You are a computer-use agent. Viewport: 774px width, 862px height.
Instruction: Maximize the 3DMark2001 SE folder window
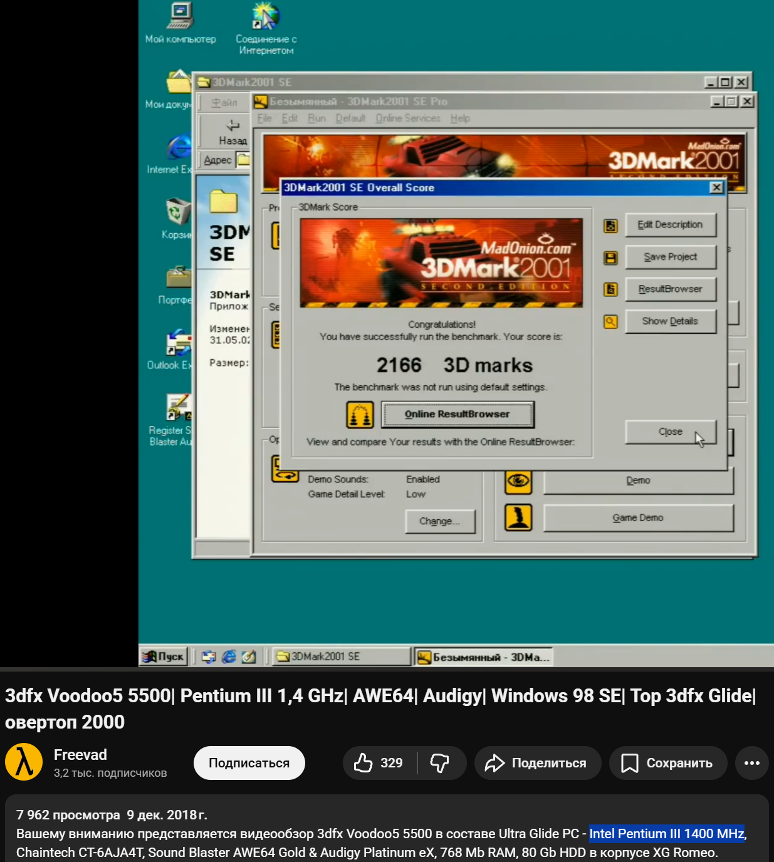[725, 82]
